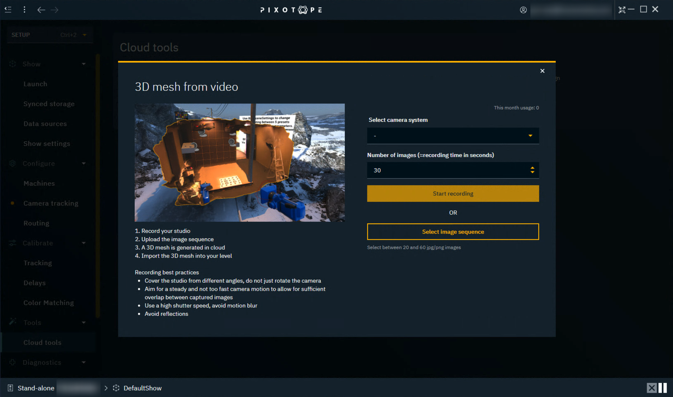Viewport: 673px width, 397px height.
Task: Click the DefaultShow icon in bottom breadcrumb
Action: (116, 388)
